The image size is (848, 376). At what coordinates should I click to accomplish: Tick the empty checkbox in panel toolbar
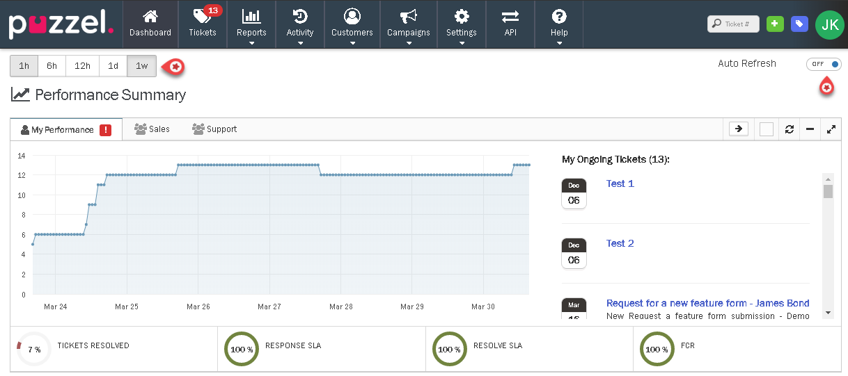tap(767, 129)
